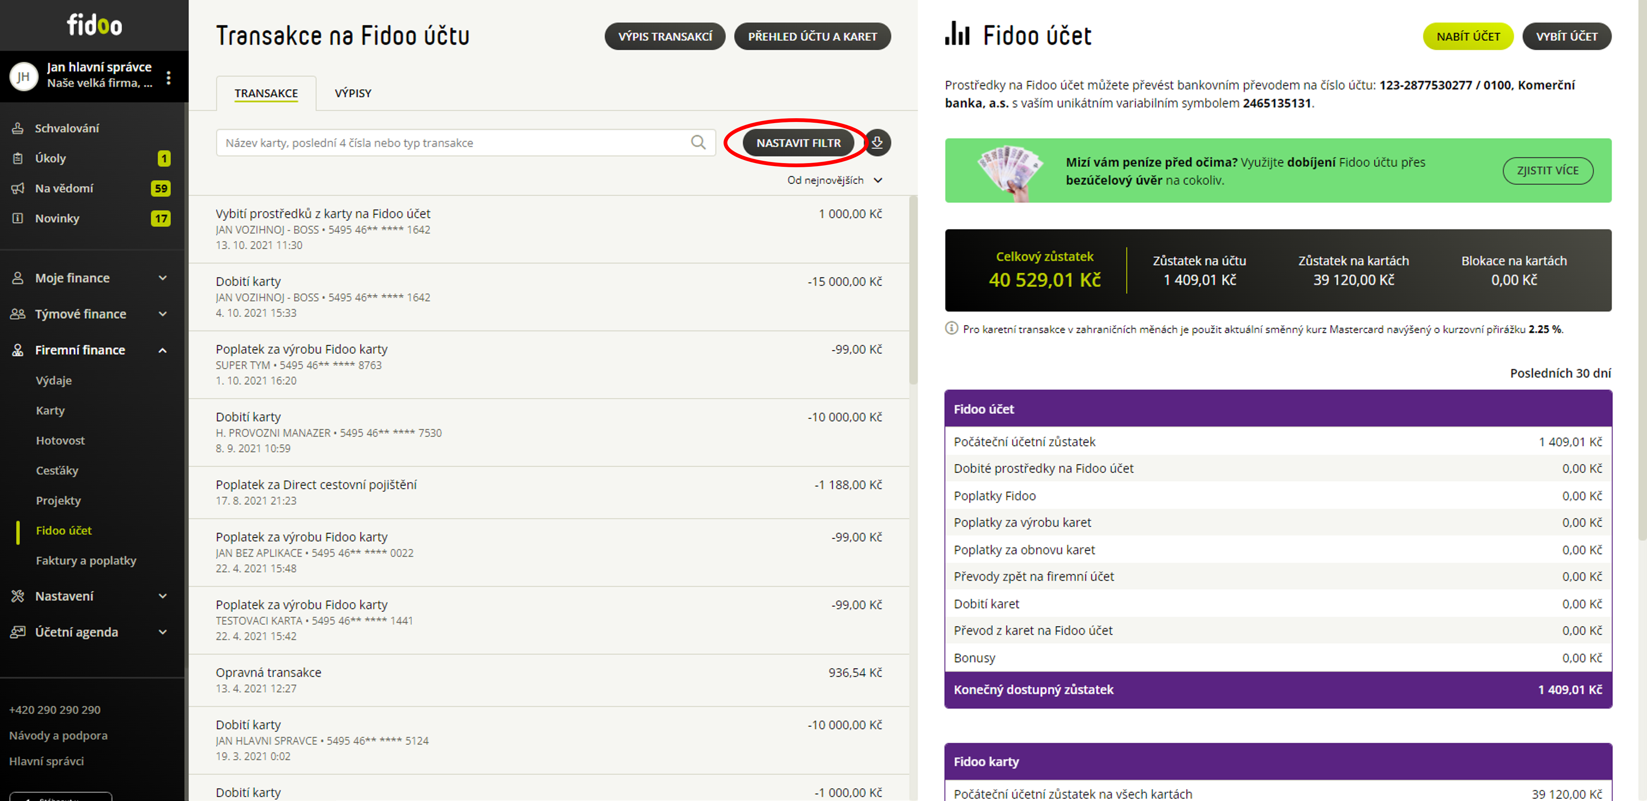1647x801 pixels.
Task: Select Fidoo účet in the sidebar
Action: pyautogui.click(x=64, y=531)
